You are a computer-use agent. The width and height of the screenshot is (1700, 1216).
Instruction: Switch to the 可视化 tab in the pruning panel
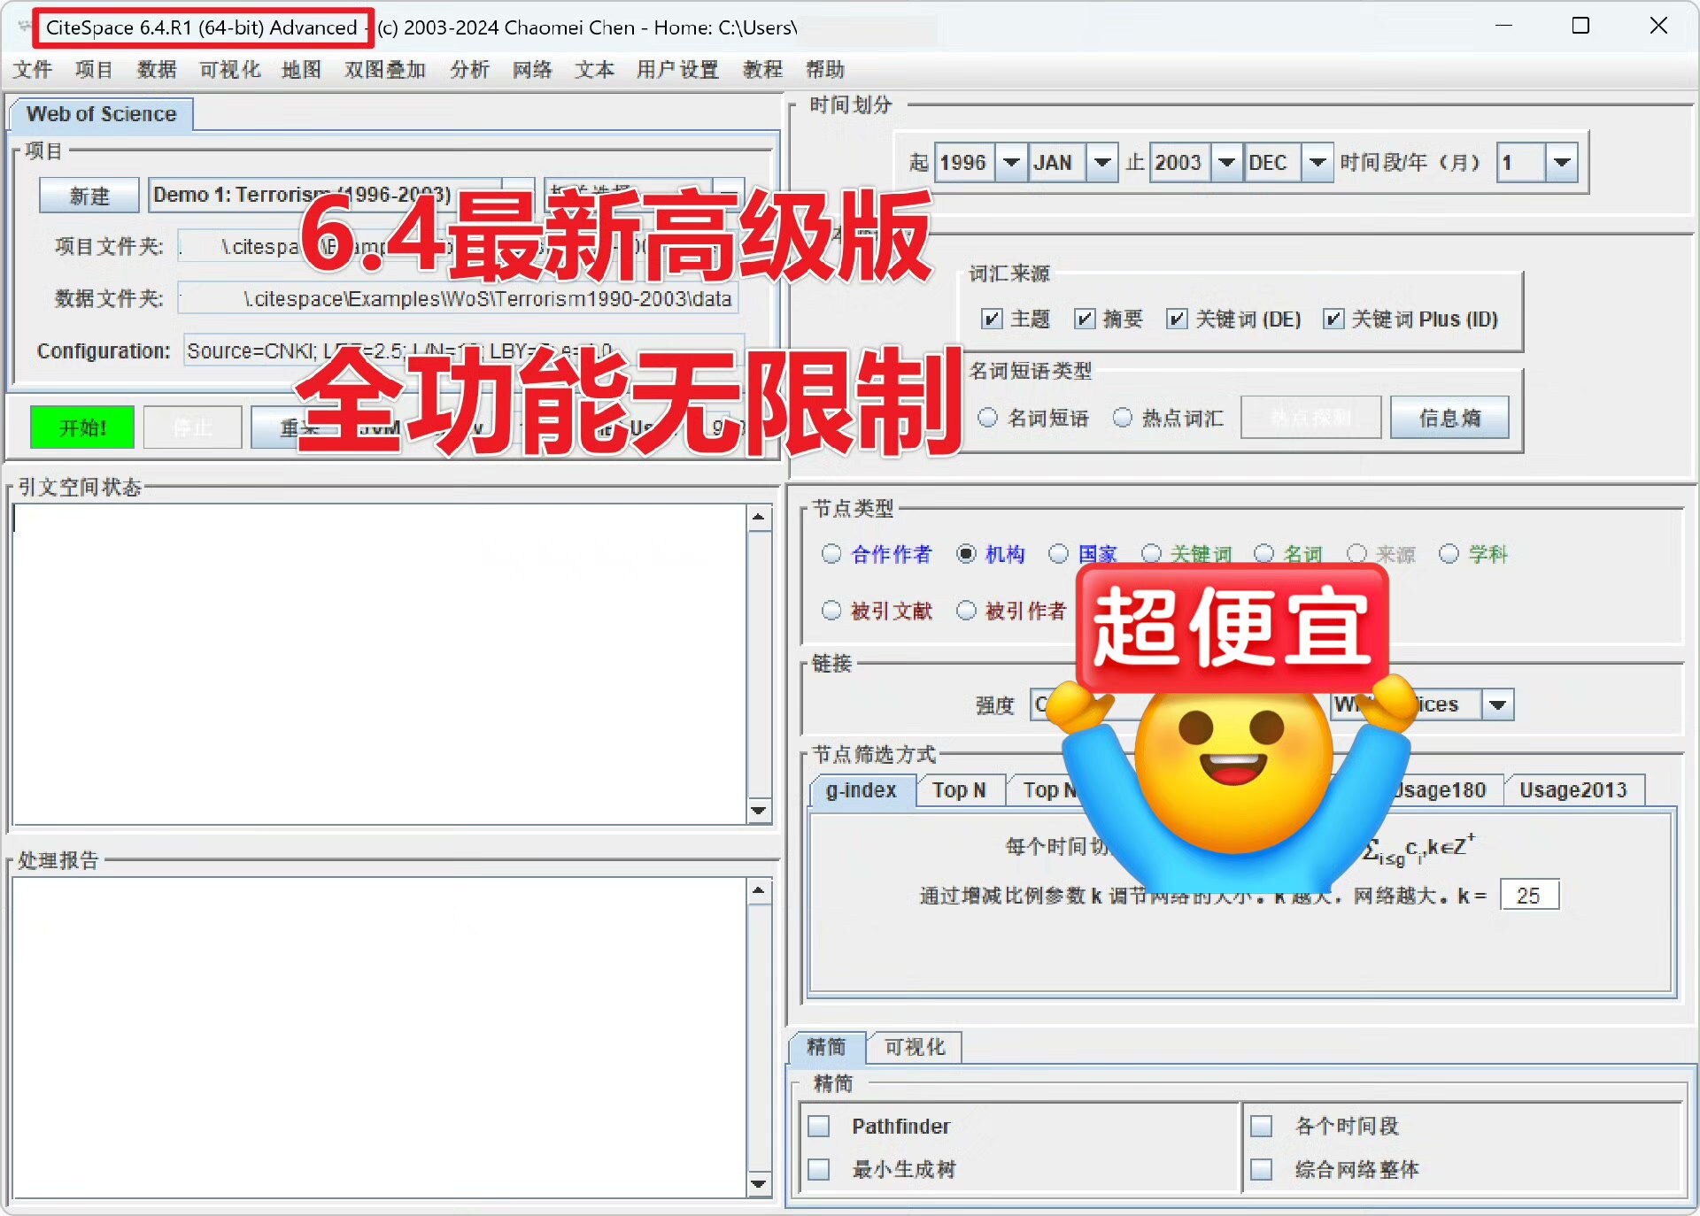click(x=915, y=1047)
